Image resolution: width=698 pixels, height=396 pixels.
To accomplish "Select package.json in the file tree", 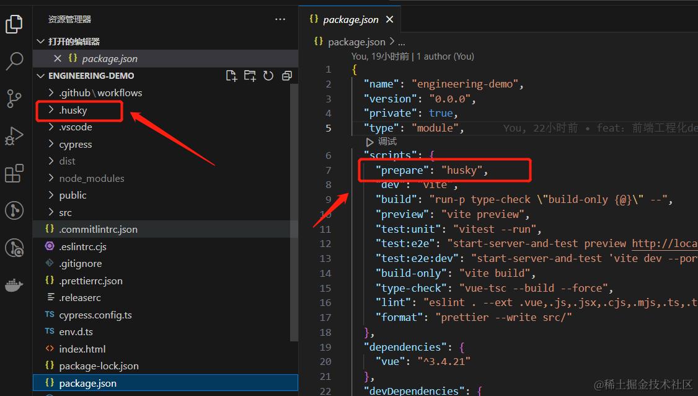I will 165,383.
